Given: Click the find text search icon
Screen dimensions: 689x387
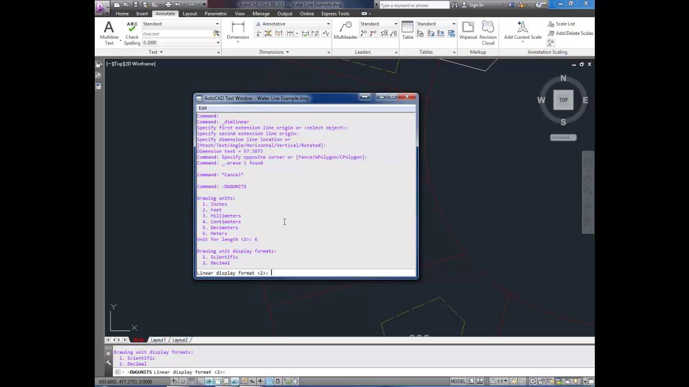Looking at the screenshot, I should pyautogui.click(x=216, y=33).
